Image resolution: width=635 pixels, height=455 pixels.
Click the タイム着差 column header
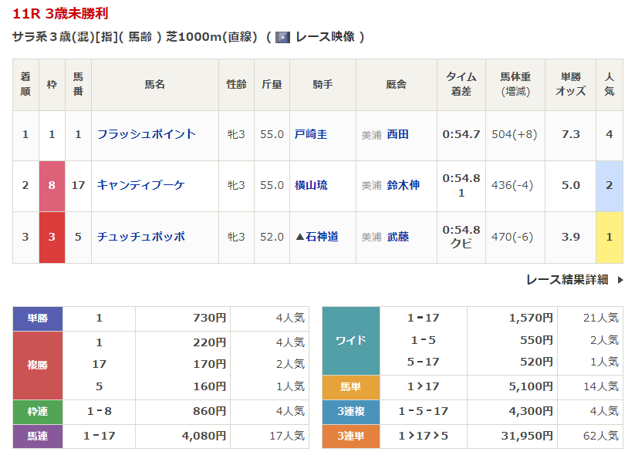[x=461, y=84]
